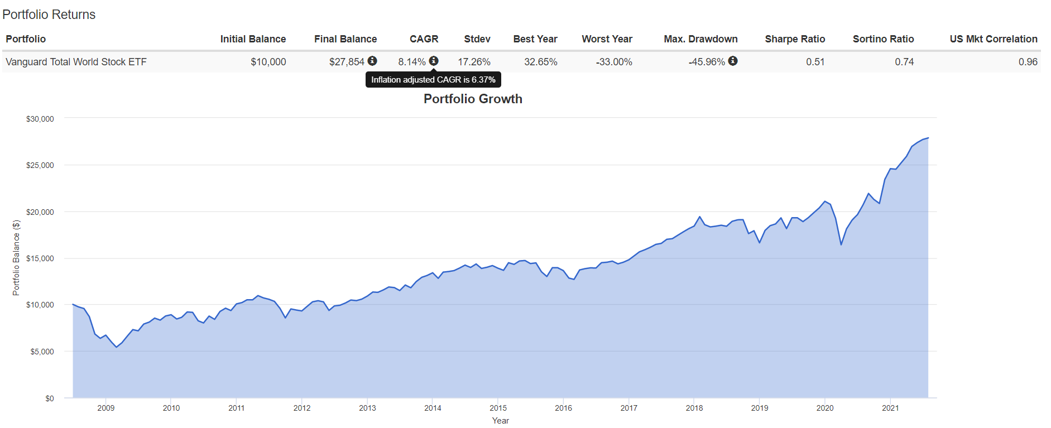Click the Portfolio Growth chart title
The height and width of the screenshot is (428, 1051).
point(473,99)
